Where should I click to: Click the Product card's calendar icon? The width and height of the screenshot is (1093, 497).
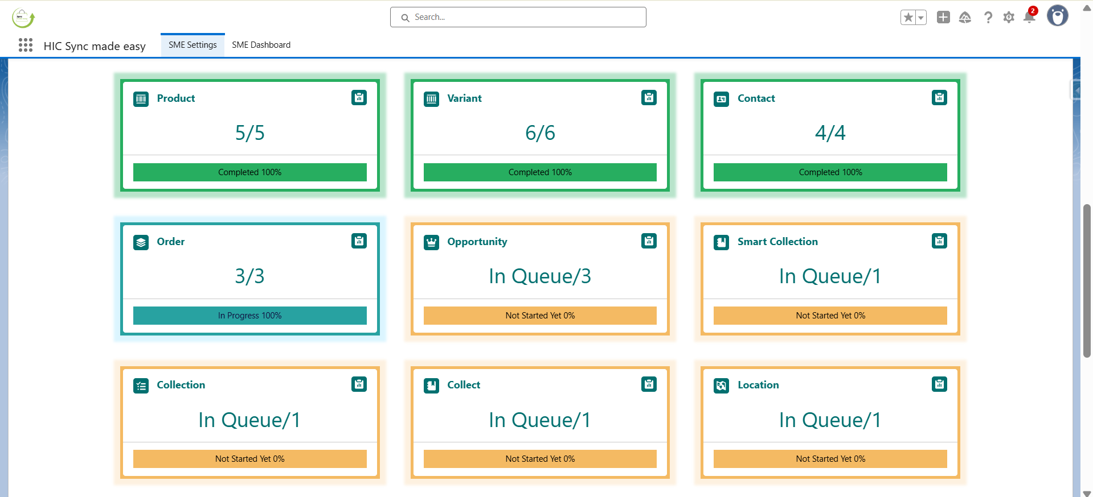(359, 98)
